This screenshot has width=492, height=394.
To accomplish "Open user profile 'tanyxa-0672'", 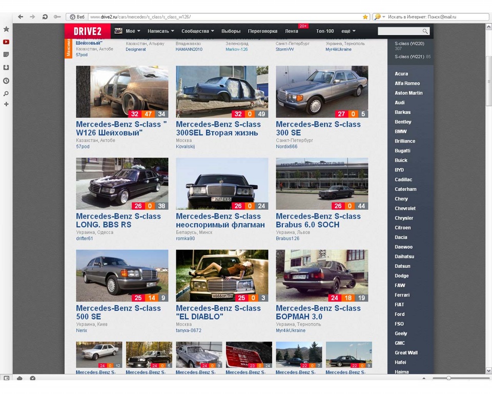I will tap(189, 330).
